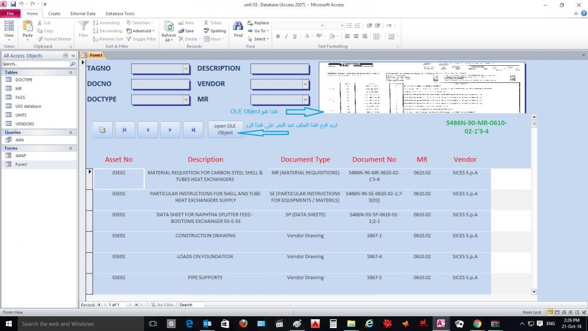Click Toggle Filter in ribbon
Viewport: 588px width, 331px height.
(141, 39)
